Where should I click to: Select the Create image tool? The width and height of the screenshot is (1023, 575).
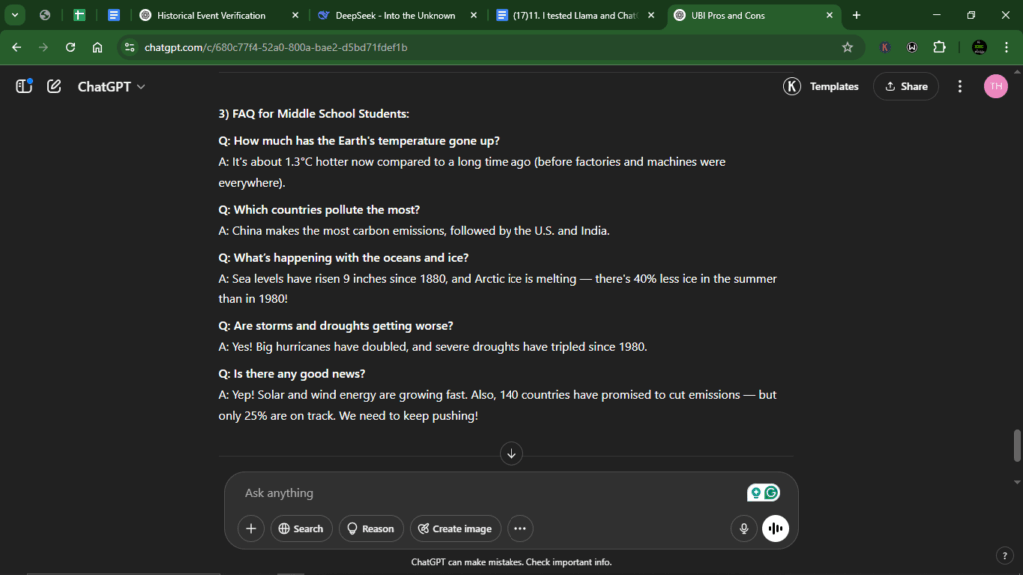(x=455, y=529)
